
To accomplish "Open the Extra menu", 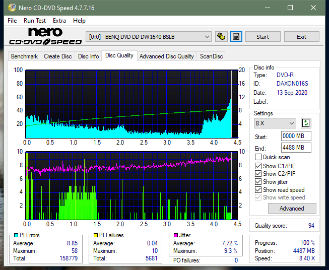I will pos(59,21).
